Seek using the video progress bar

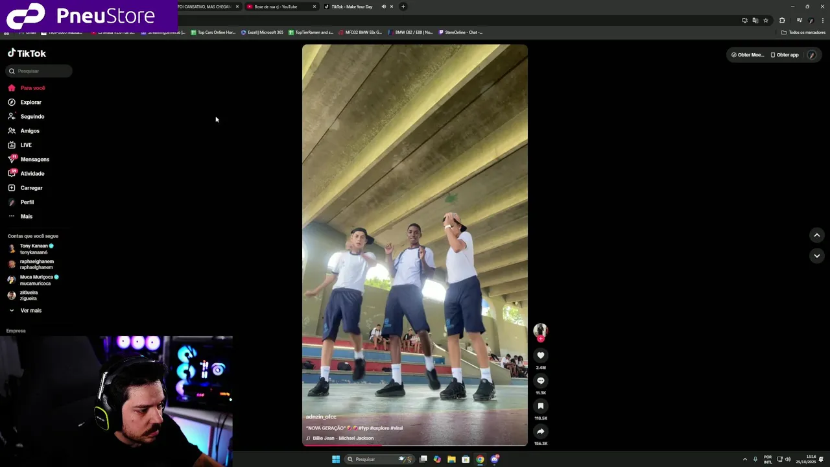pyautogui.click(x=415, y=445)
